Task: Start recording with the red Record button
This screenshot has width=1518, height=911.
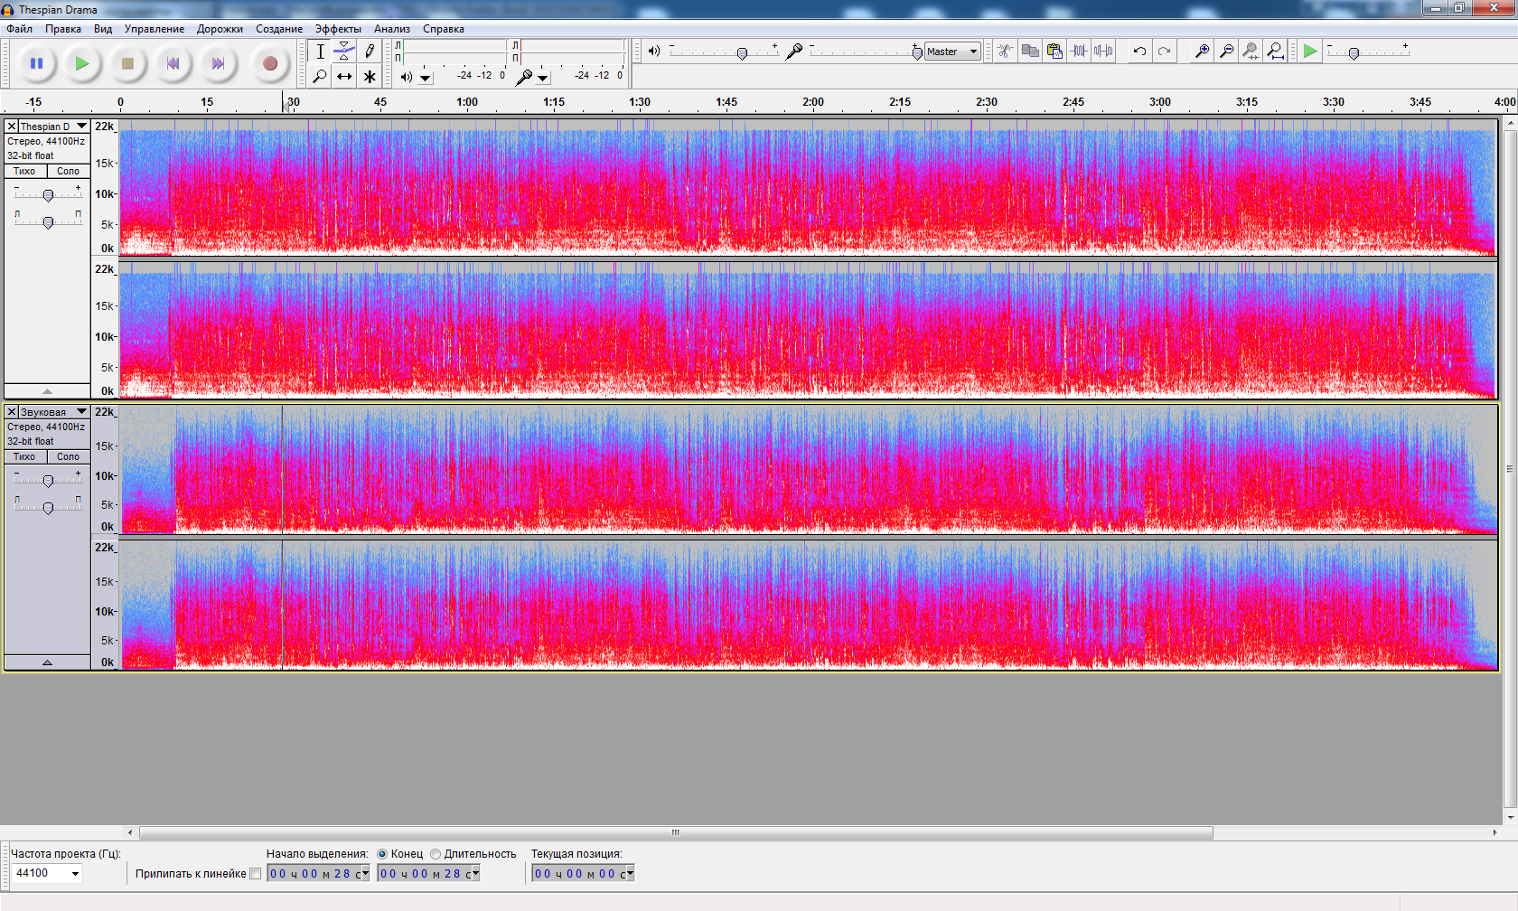Action: pyautogui.click(x=270, y=63)
